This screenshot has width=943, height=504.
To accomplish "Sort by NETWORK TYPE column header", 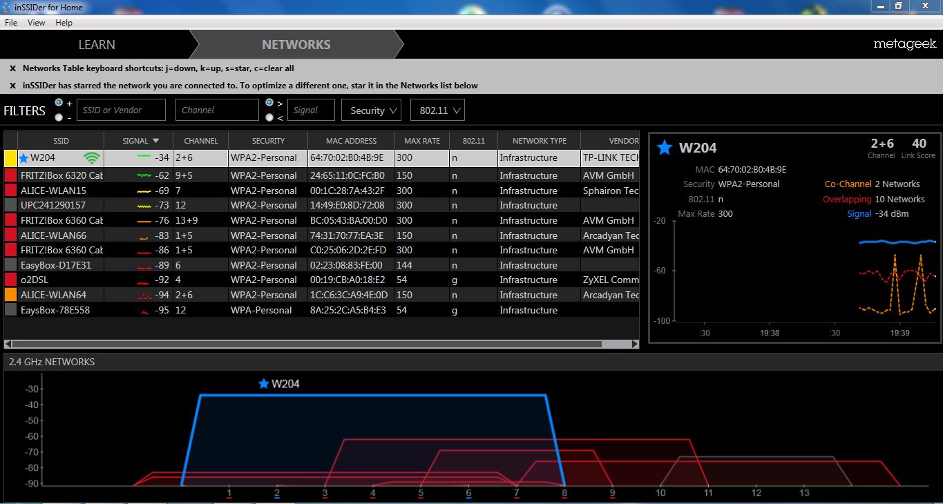I will pos(540,141).
